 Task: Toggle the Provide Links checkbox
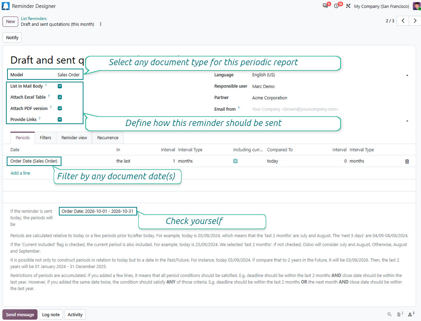[x=60, y=119]
